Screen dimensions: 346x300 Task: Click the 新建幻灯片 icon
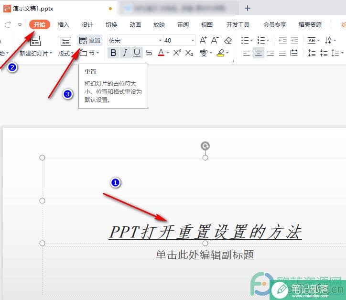(x=35, y=41)
